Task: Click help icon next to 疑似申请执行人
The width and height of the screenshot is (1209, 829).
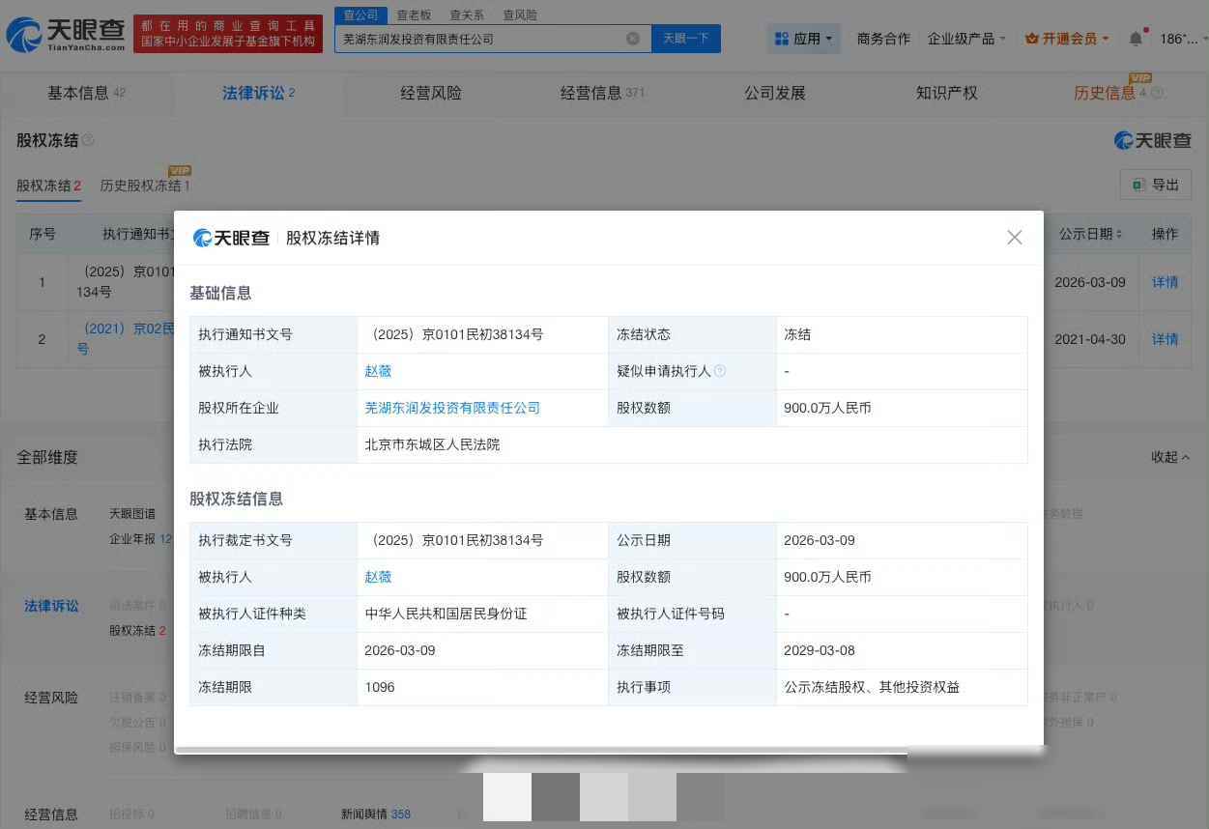Action: point(720,371)
